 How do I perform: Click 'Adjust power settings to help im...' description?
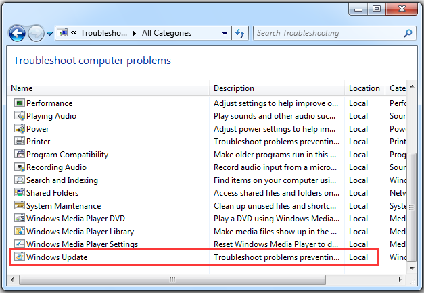click(275, 129)
